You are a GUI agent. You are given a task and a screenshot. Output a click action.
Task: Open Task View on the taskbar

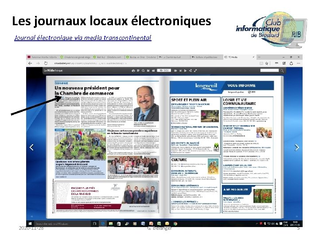coord(95,224)
